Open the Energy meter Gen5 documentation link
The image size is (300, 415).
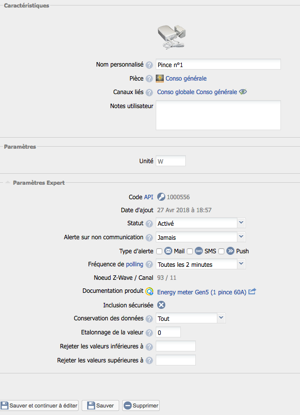[202, 292]
